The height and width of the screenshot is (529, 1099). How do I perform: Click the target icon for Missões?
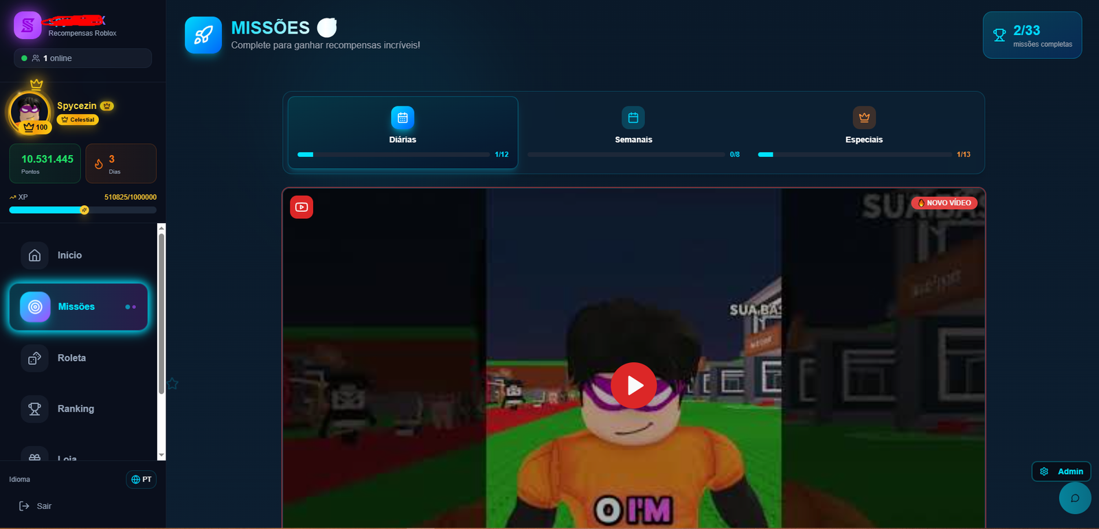click(35, 307)
